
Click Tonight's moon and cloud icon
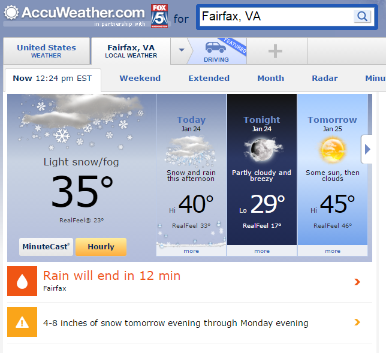[263, 149]
